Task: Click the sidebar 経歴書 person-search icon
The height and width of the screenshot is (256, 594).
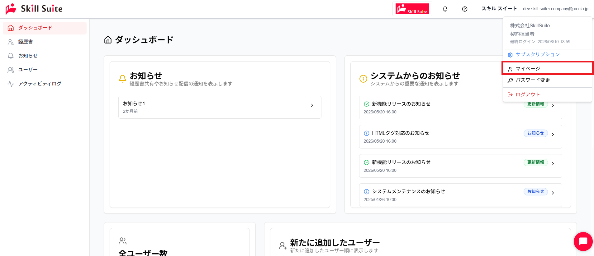Action: [11, 42]
